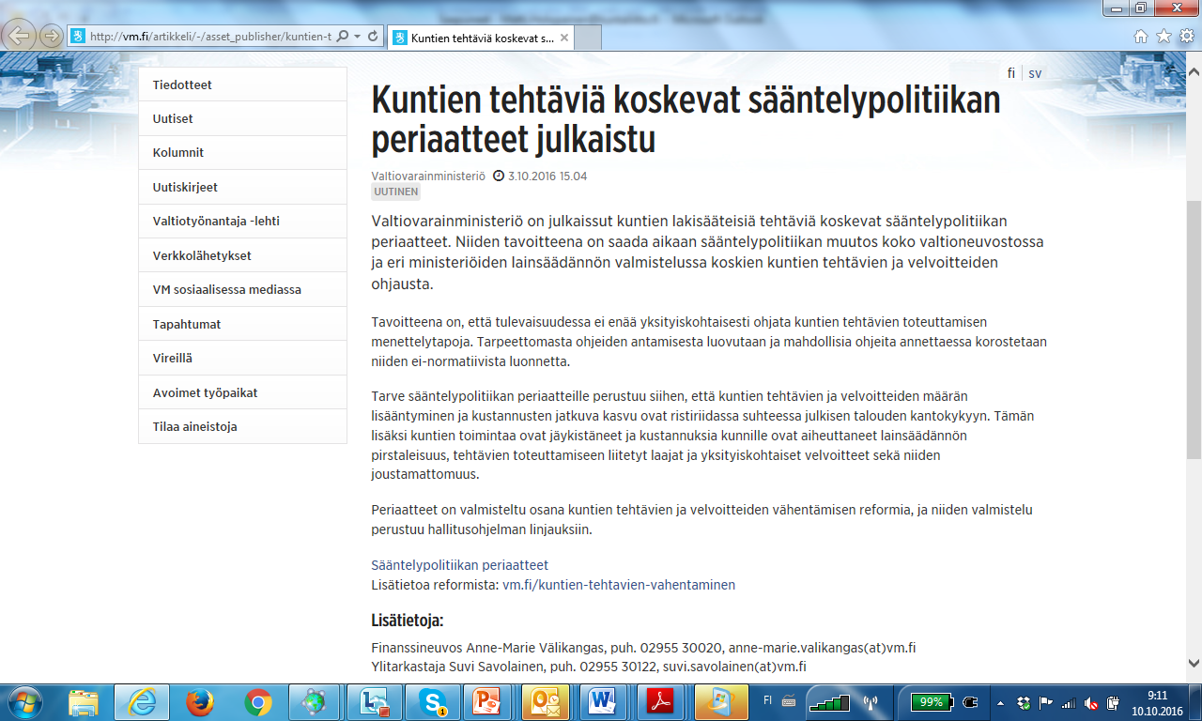Click the Dropbox tray icon
The width and height of the screenshot is (1202, 721).
(1024, 702)
